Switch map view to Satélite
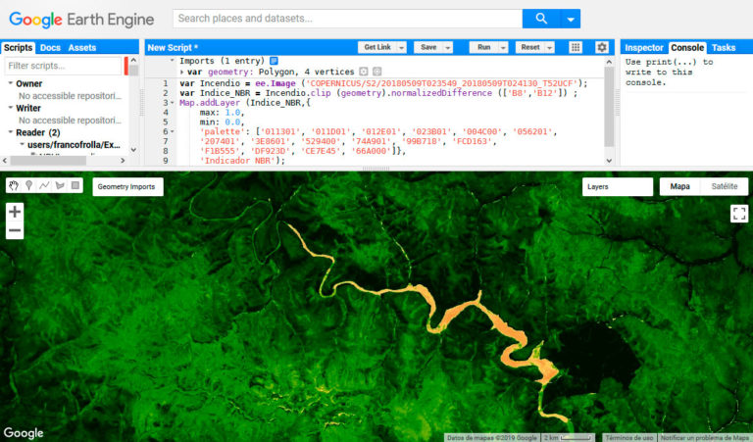 coord(725,186)
